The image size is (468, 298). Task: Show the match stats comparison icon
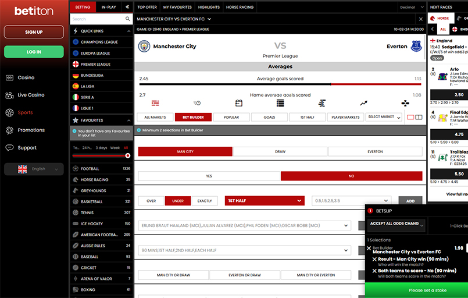[155, 104]
